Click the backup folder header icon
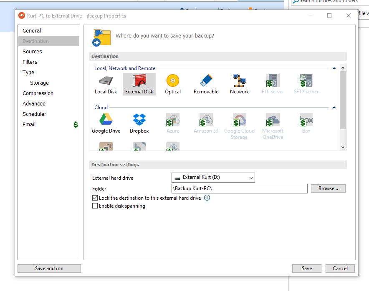Viewport: 369px width, 291px height. (x=101, y=38)
